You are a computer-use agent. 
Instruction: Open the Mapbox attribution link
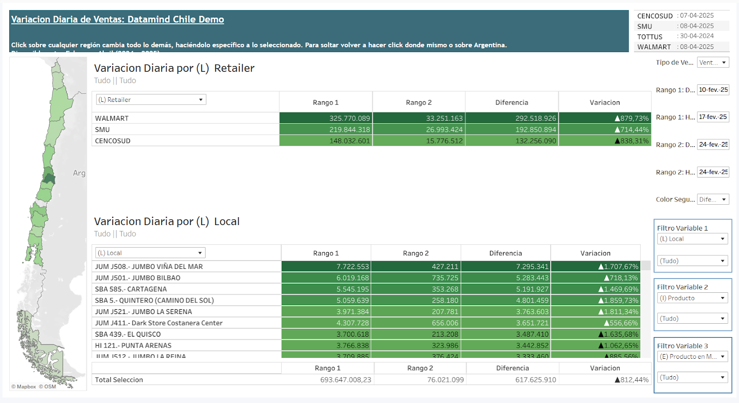24,386
